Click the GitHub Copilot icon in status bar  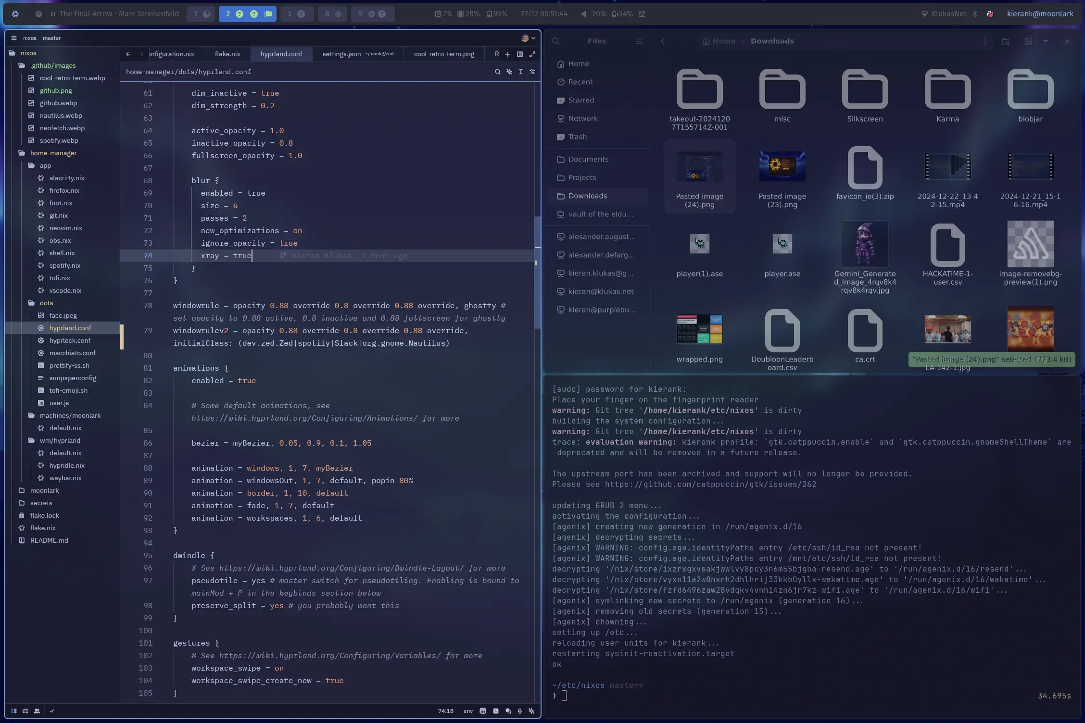(x=483, y=711)
